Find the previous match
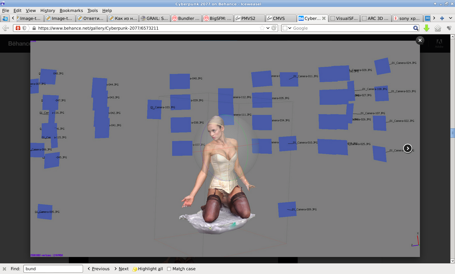 pos(99,269)
